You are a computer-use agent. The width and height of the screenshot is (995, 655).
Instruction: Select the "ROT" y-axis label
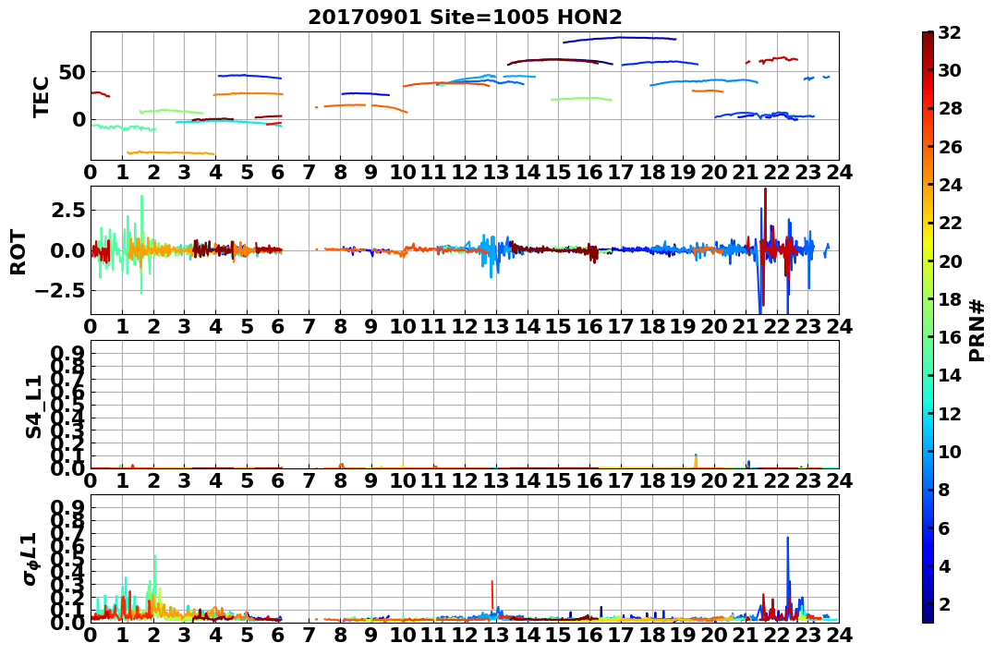pyautogui.click(x=18, y=252)
